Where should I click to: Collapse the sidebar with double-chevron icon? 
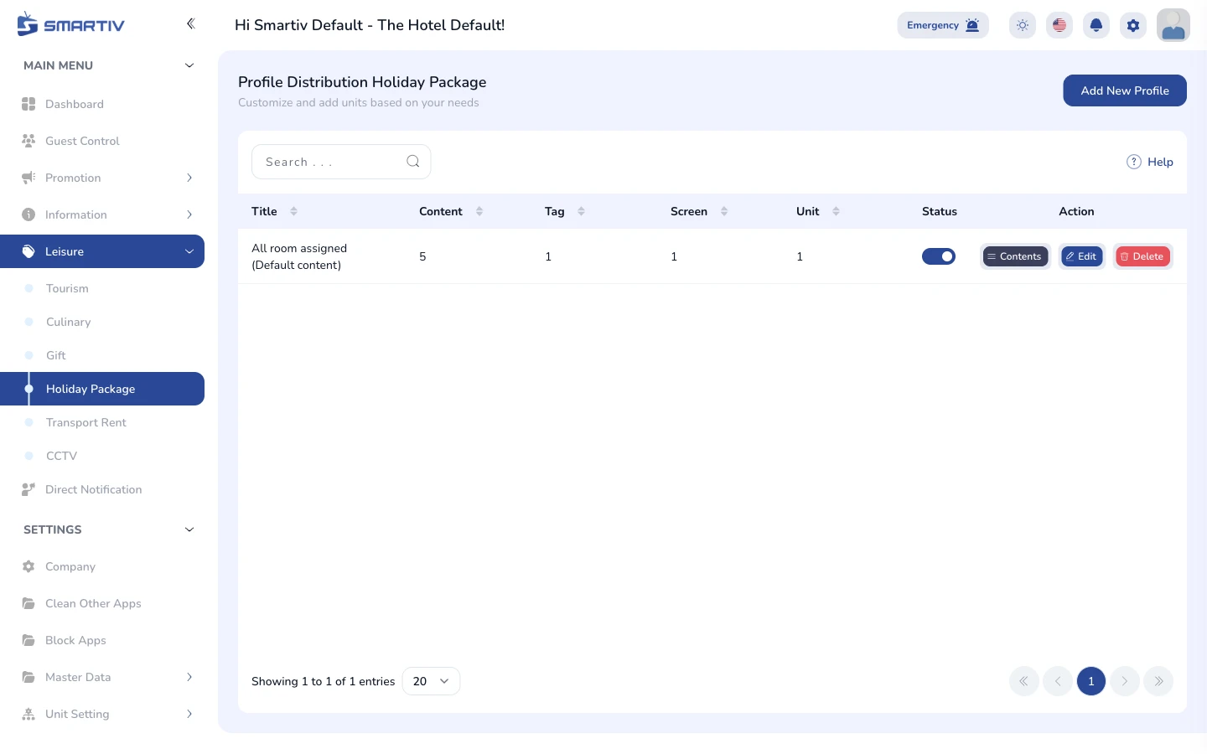coord(190,23)
